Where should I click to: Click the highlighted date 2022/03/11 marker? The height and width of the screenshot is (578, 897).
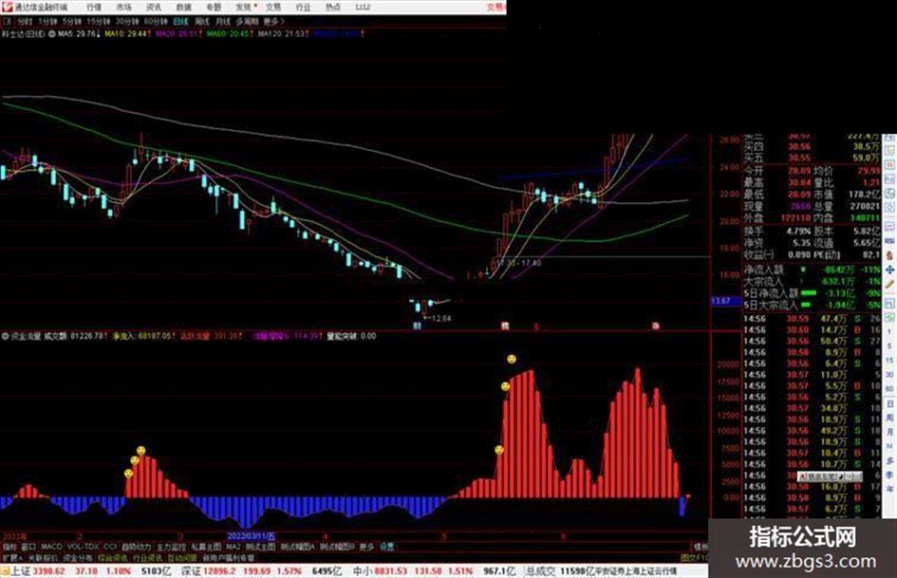click(252, 536)
